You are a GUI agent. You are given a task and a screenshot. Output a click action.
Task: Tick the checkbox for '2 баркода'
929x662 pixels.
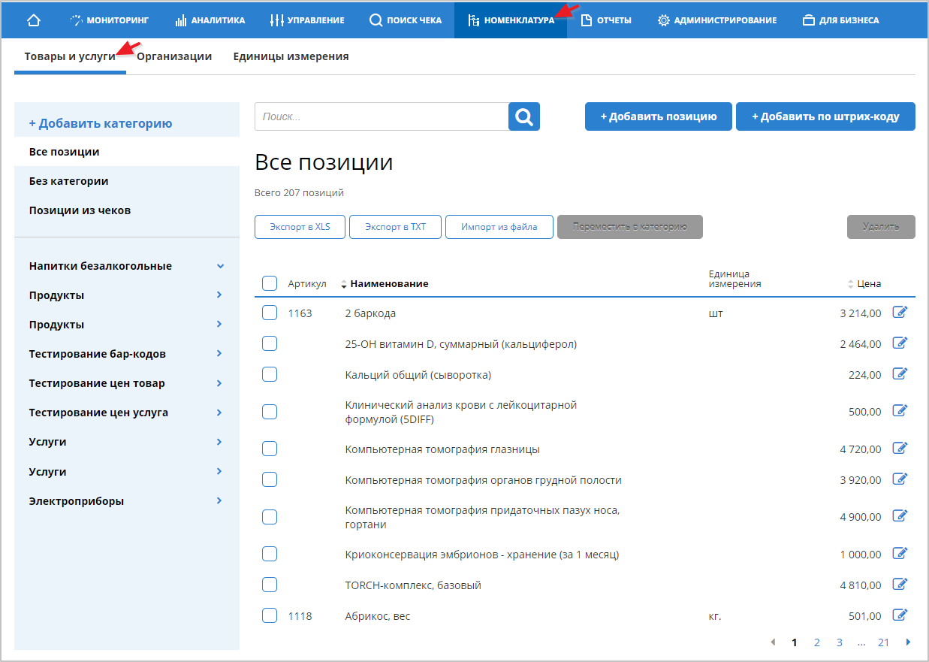pos(270,313)
